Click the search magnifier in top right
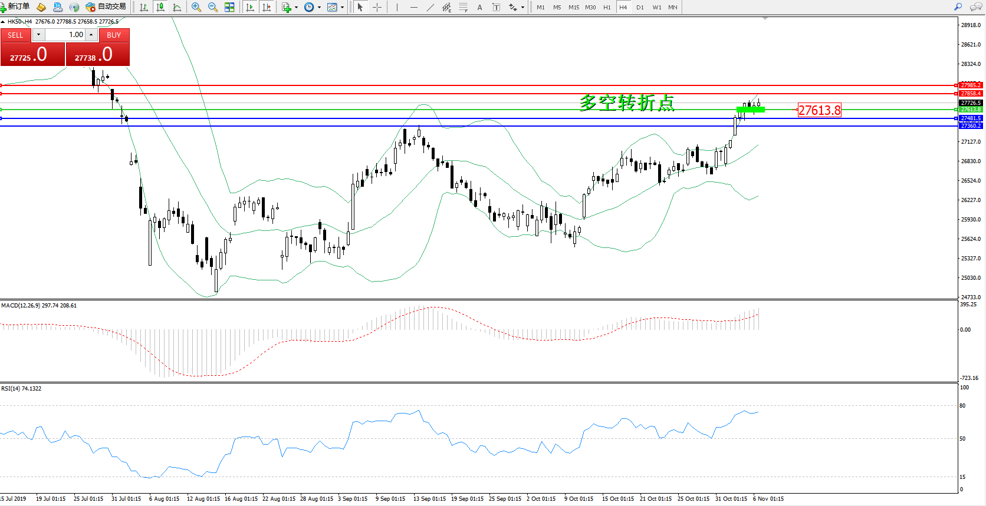The width and height of the screenshot is (986, 506). pyautogui.click(x=958, y=7)
